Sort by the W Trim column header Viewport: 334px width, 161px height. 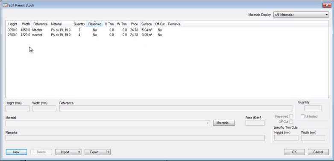pos(122,24)
